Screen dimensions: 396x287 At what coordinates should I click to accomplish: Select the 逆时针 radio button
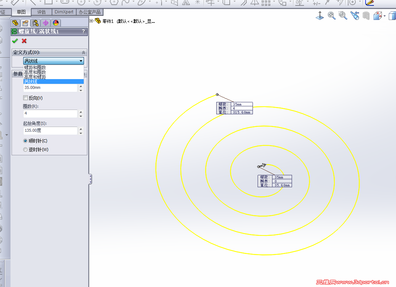pyautogui.click(x=25, y=149)
